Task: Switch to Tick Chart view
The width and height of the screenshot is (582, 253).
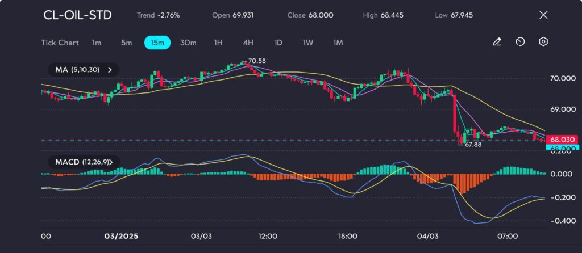Action: point(60,43)
